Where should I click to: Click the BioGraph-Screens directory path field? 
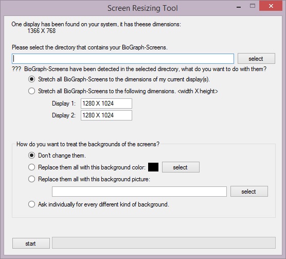[123, 59]
